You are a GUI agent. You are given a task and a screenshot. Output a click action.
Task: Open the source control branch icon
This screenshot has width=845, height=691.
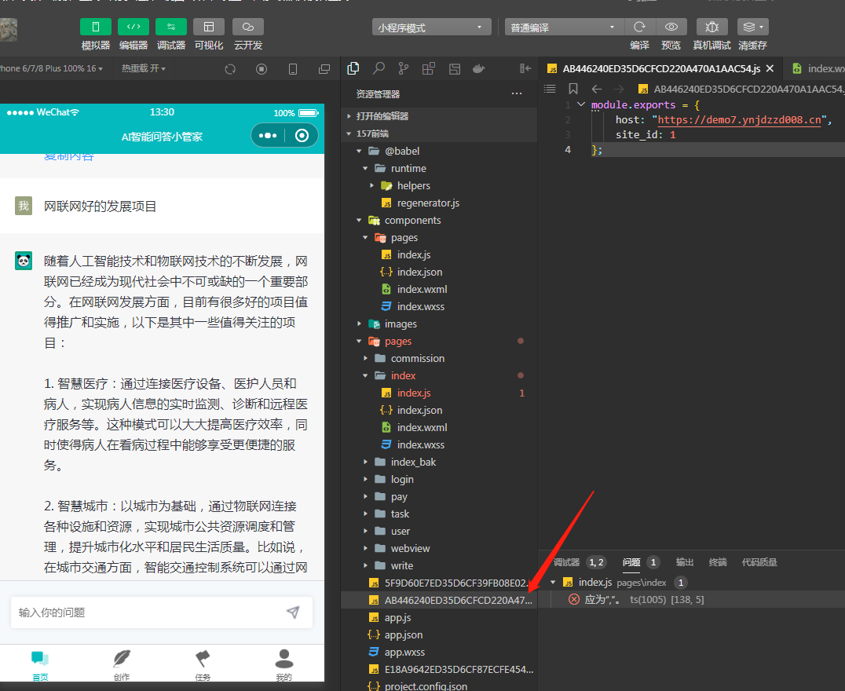click(x=403, y=68)
